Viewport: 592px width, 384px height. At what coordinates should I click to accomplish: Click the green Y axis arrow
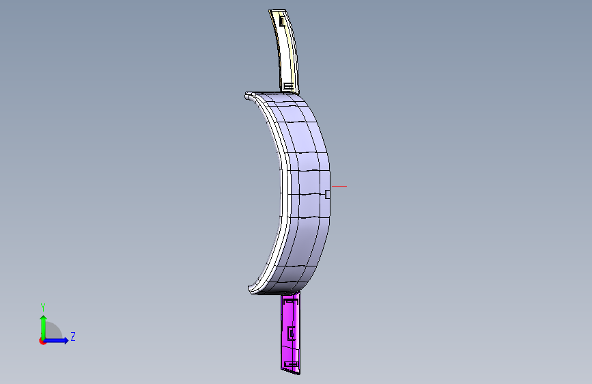point(44,327)
